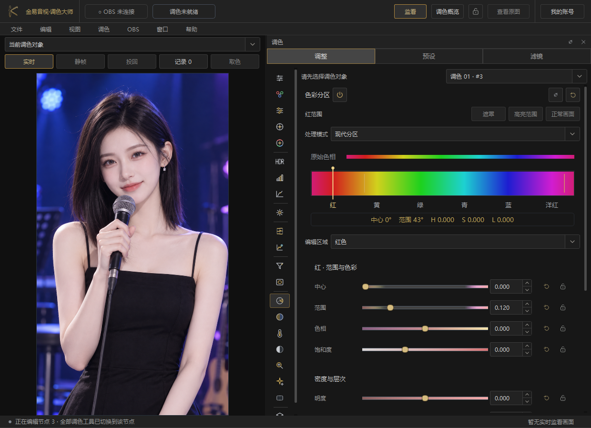Image resolution: width=591 pixels, height=428 pixels.
Task: Click the lock icon in top bar
Action: pyautogui.click(x=475, y=11)
